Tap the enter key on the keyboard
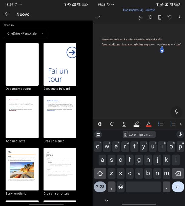 (x=178, y=187)
